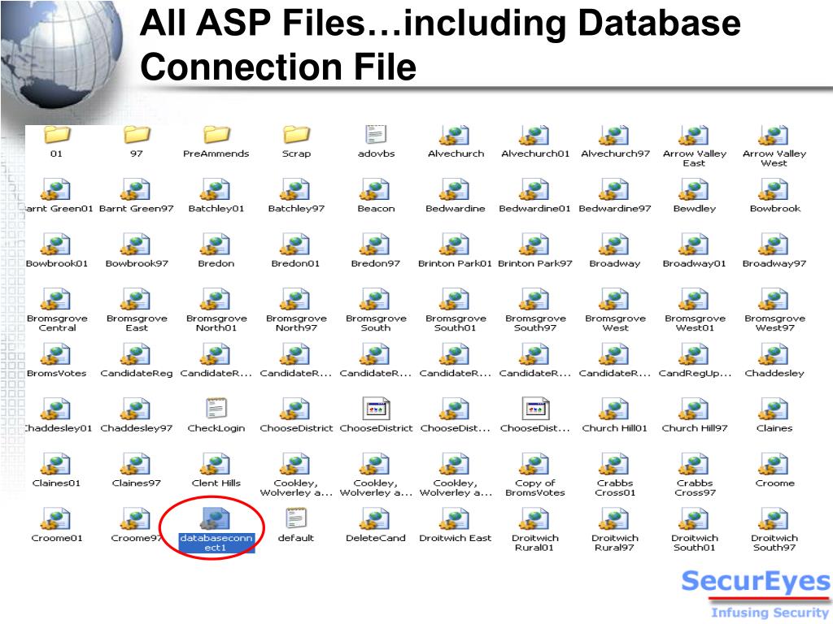
Task: Click the Bromsgrove South file icon
Action: pyautogui.click(x=376, y=300)
